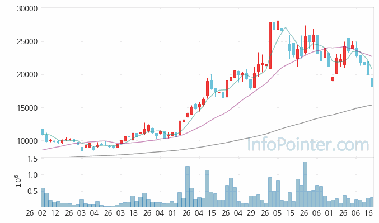Click the 26-05-15 date label

[278, 213]
